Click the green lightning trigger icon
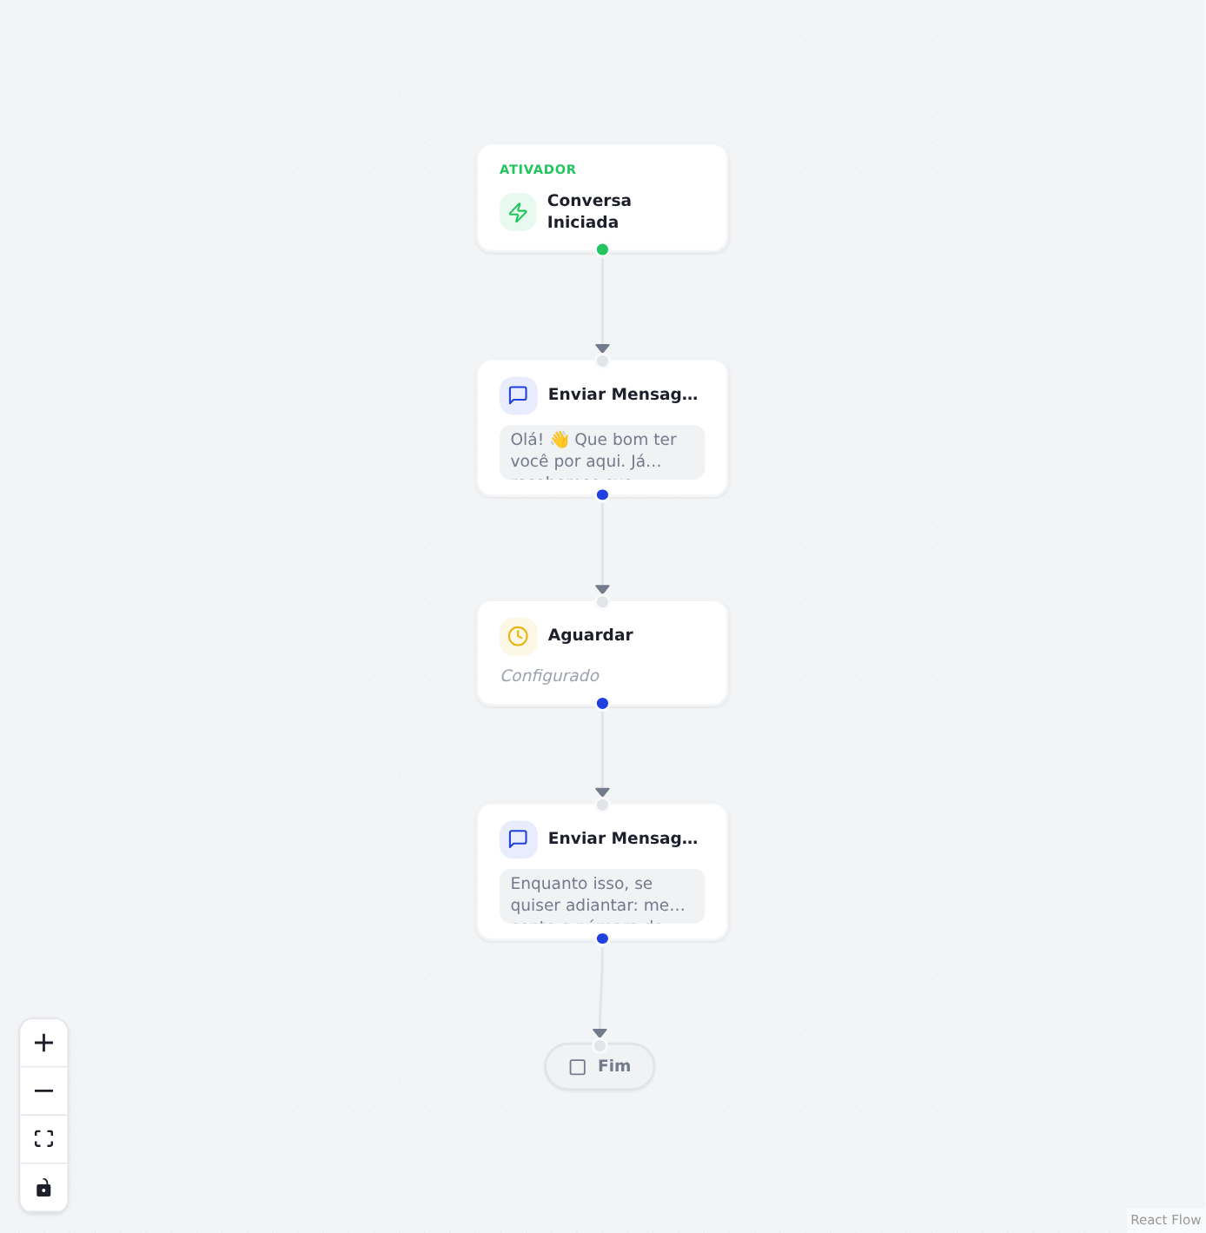 518,212
